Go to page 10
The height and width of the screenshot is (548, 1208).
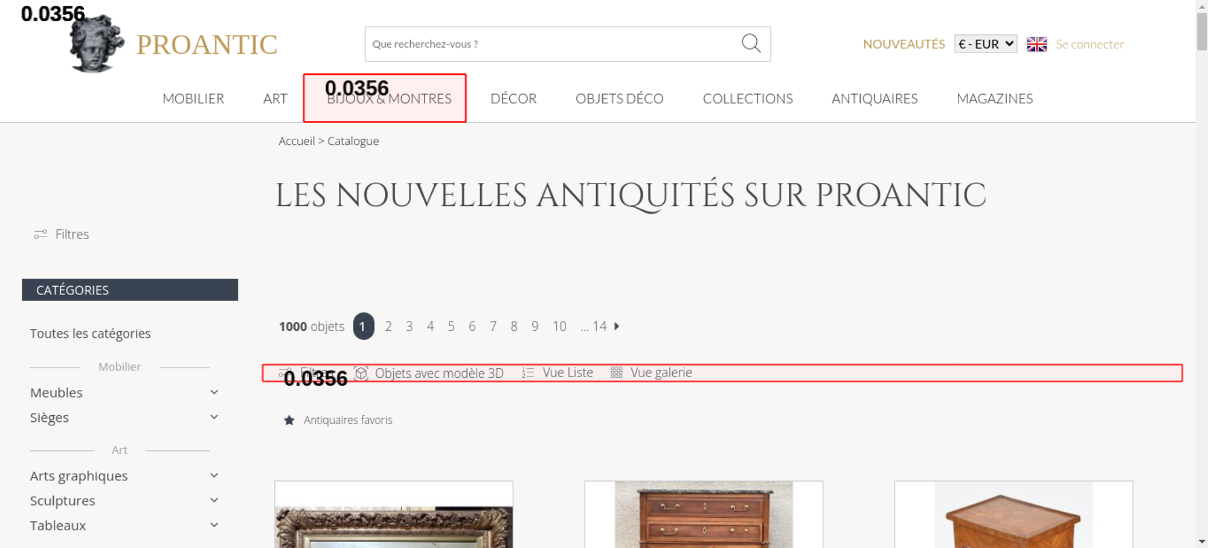[559, 327]
